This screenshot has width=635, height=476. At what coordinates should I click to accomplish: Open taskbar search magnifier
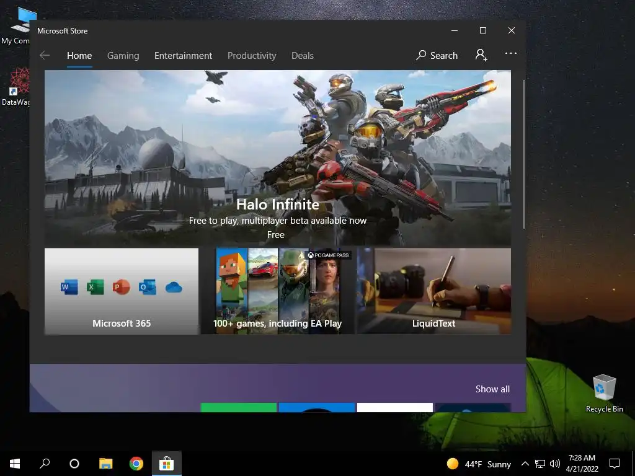click(45, 464)
